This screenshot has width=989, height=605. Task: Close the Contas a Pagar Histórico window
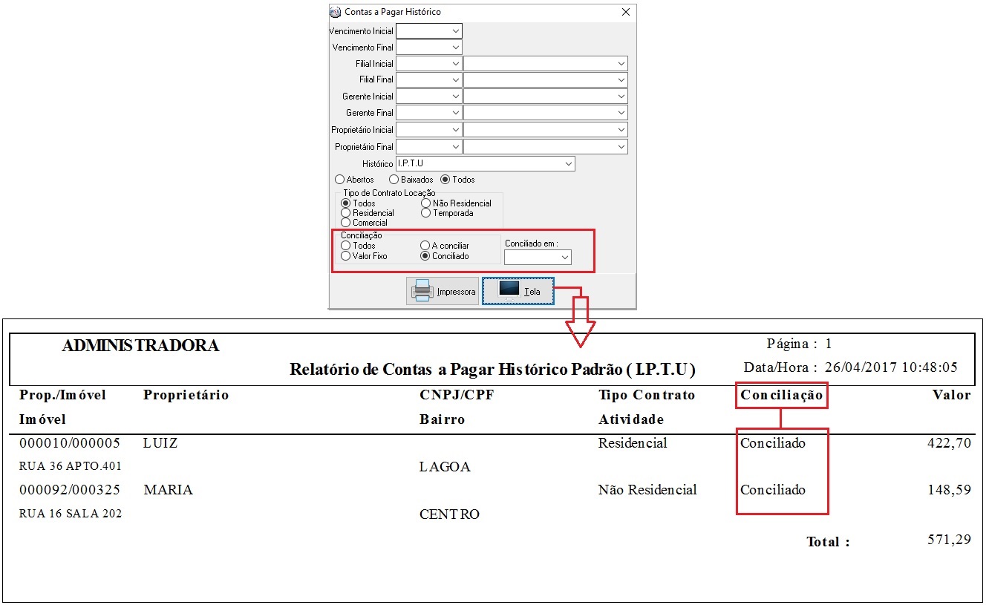[625, 12]
